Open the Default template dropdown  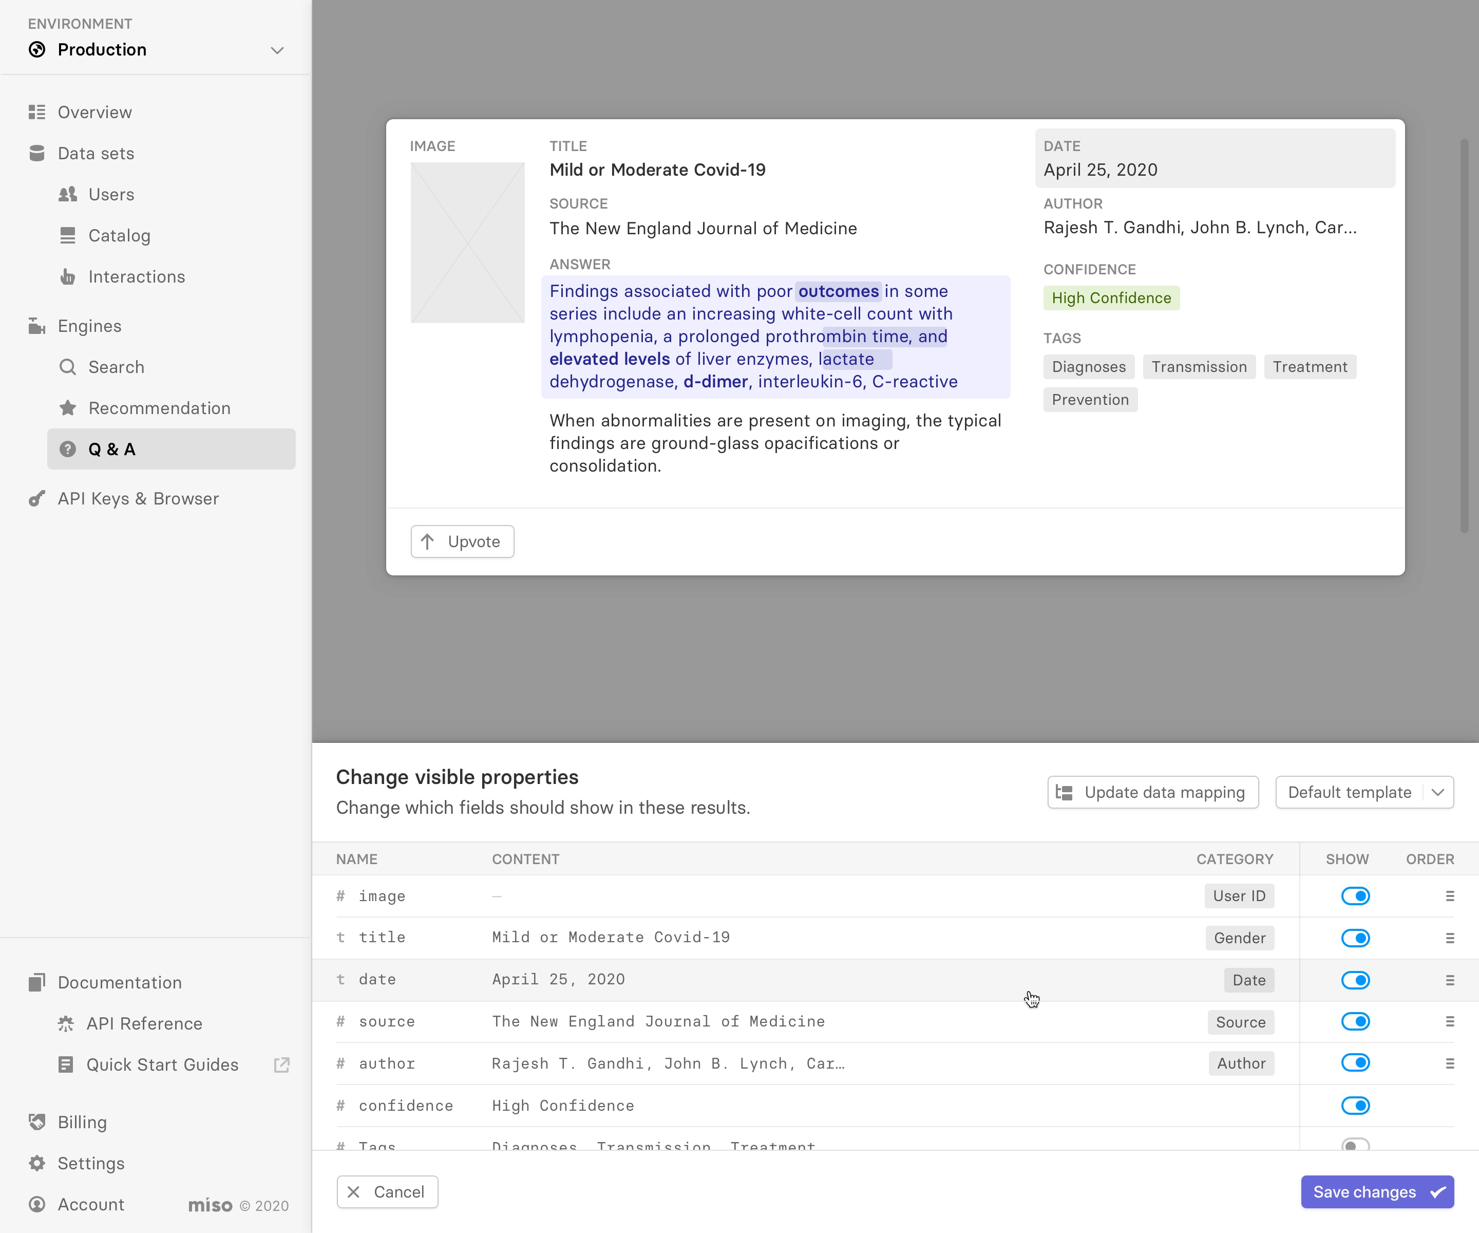click(1364, 793)
